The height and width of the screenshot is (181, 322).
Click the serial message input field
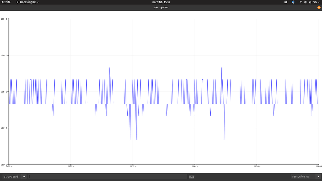108,177
